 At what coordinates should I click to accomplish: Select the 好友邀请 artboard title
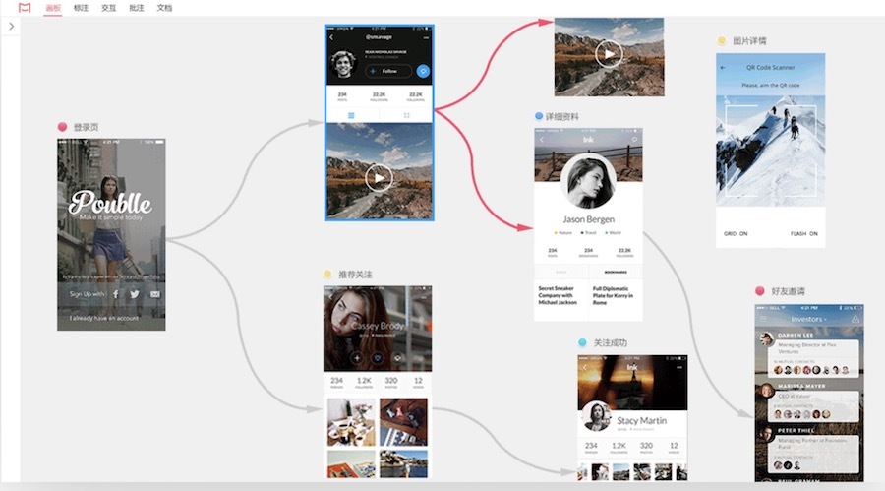pos(788,291)
